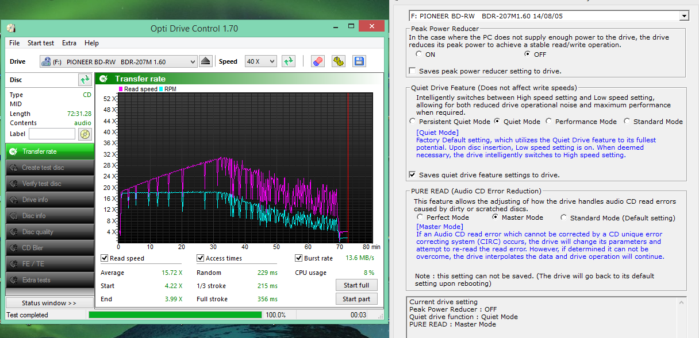The image size is (699, 338).
Task: Click the green refresh speed icon
Action: coord(289,61)
